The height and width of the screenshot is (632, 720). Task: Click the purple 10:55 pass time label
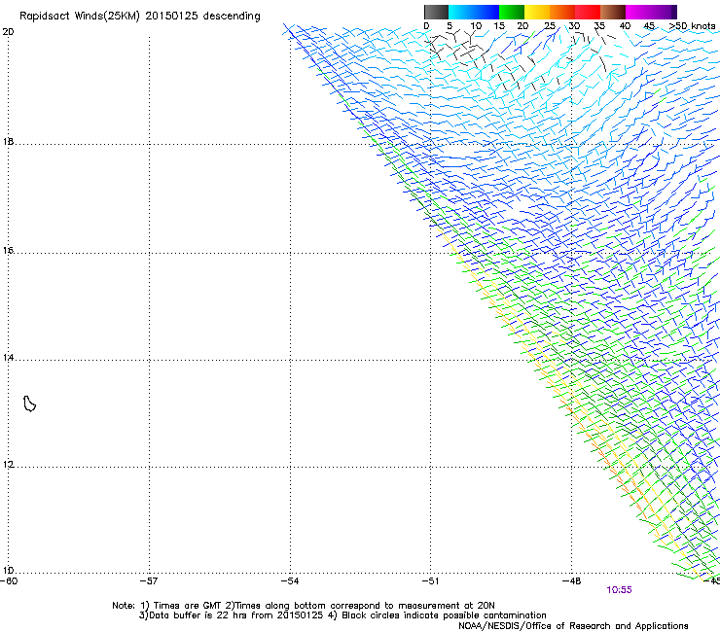pos(619,590)
